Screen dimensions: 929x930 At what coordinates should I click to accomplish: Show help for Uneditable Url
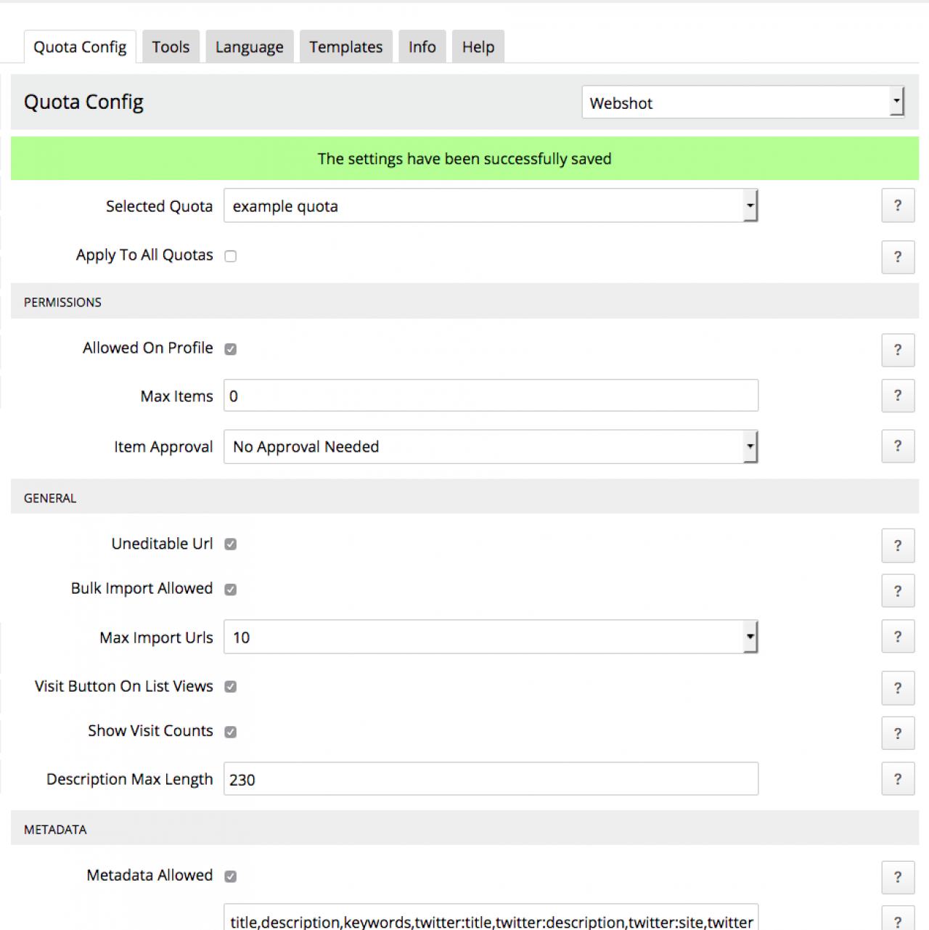point(898,546)
